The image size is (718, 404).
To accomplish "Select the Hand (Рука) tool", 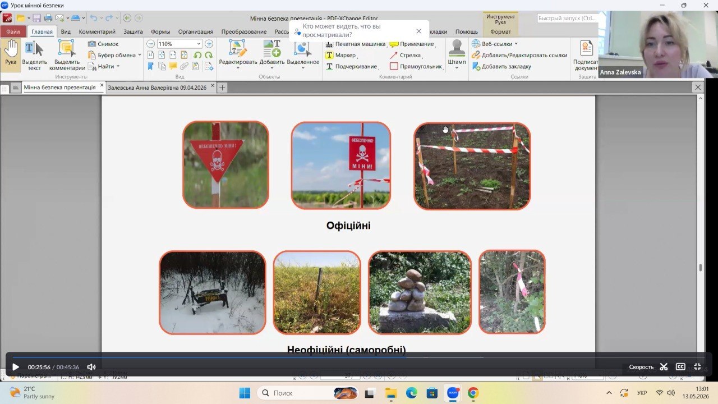I will tap(11, 55).
